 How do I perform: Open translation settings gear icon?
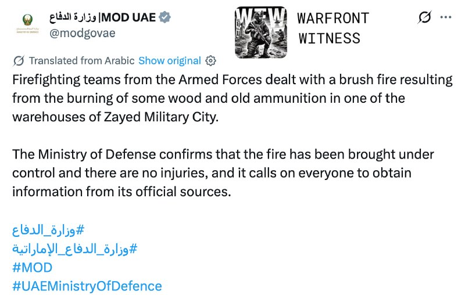[x=210, y=61]
